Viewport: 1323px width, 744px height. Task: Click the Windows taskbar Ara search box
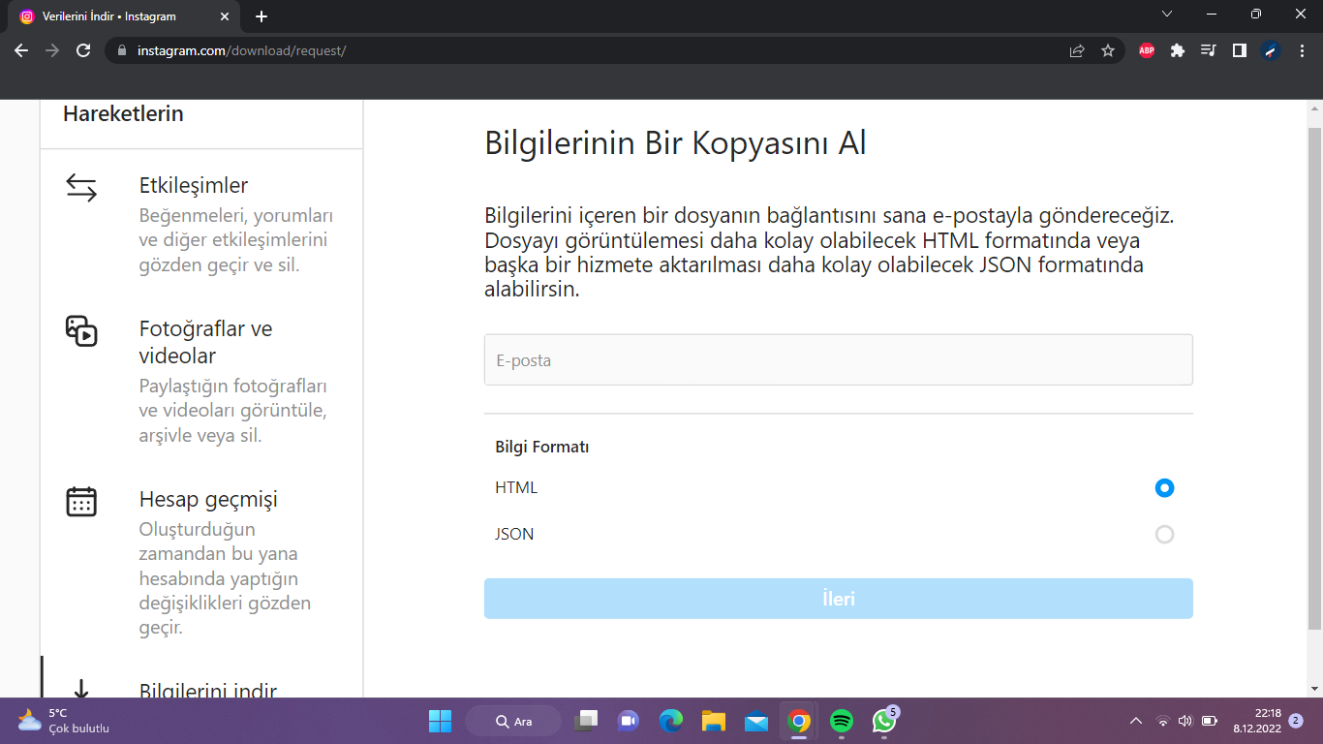(513, 721)
